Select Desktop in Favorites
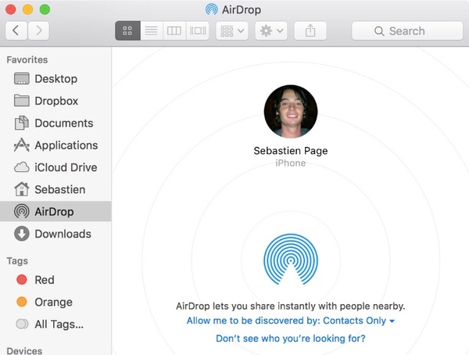This screenshot has width=469, height=355. click(56, 79)
